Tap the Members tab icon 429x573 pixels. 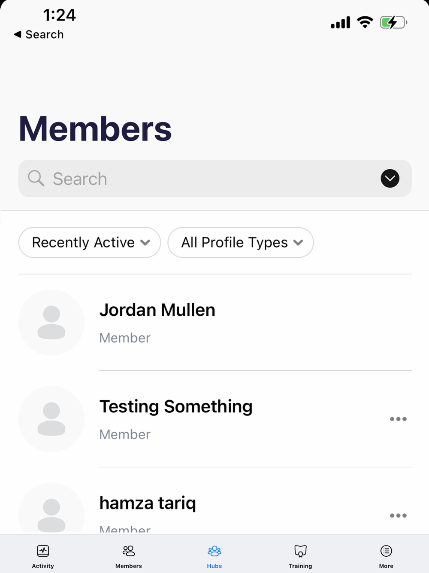[x=129, y=551]
